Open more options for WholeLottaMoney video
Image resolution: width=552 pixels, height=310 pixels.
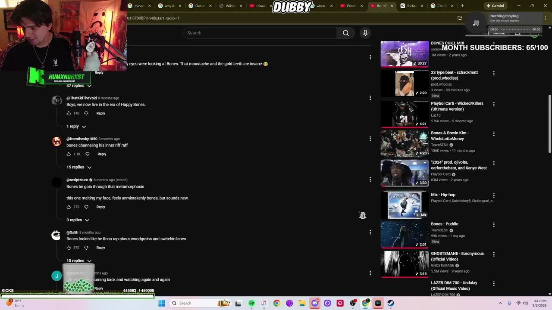[x=494, y=134]
